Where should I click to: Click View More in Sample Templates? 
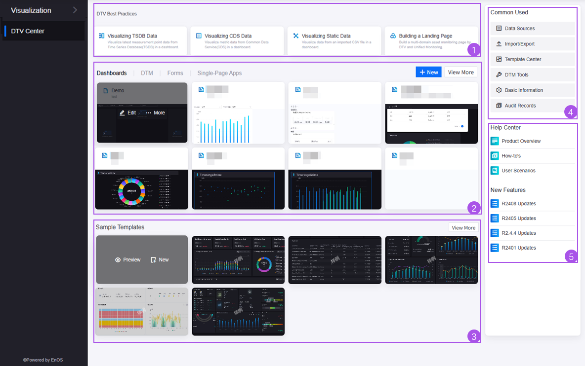coord(463,228)
